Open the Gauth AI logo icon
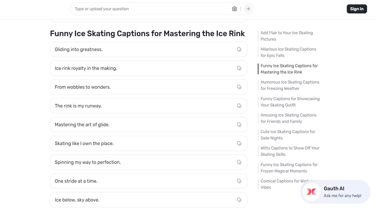This screenshot has width=376, height=211. tap(311, 192)
